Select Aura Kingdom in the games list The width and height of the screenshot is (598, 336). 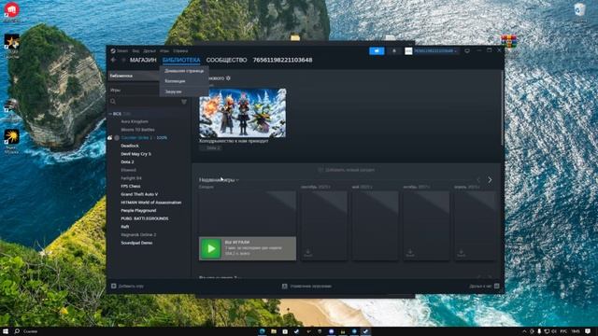coord(135,121)
